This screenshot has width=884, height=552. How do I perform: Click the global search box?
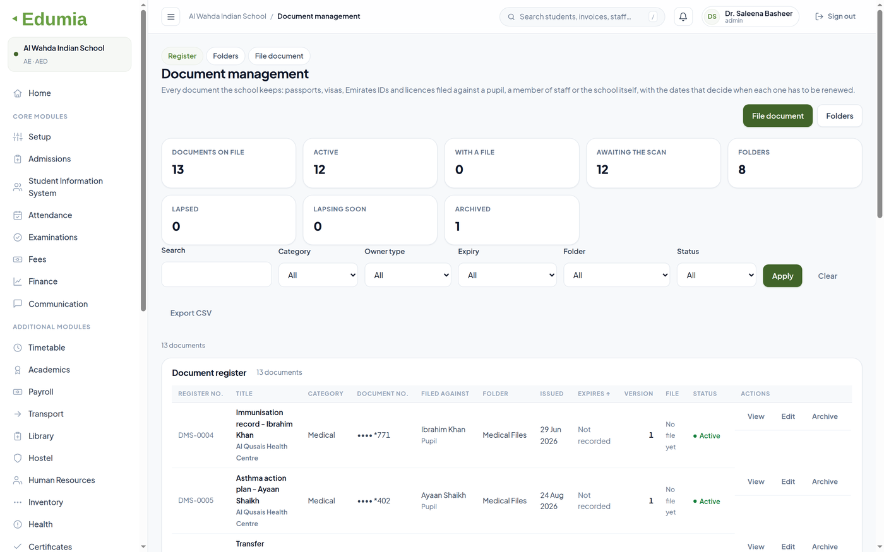[582, 17]
